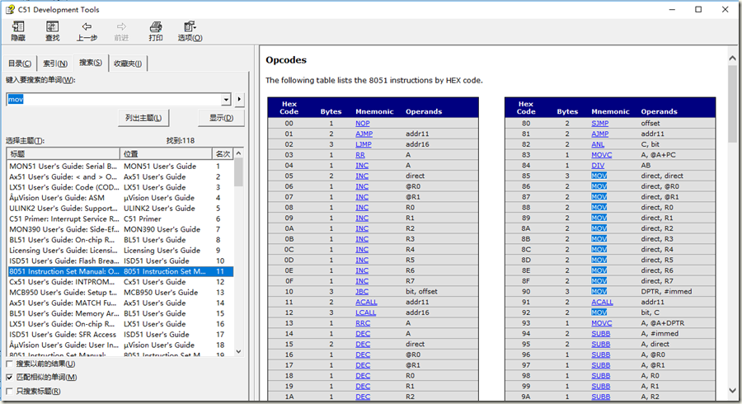Screen dimensions: 742x404
Task: Sort topics by the 标题 column header
Action: [x=63, y=153]
